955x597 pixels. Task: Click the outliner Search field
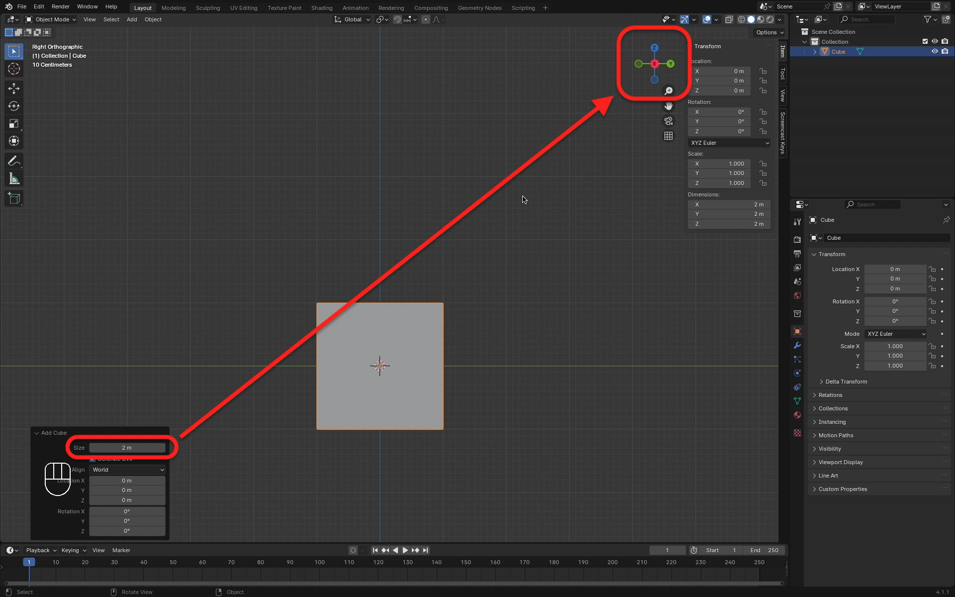pos(867,19)
